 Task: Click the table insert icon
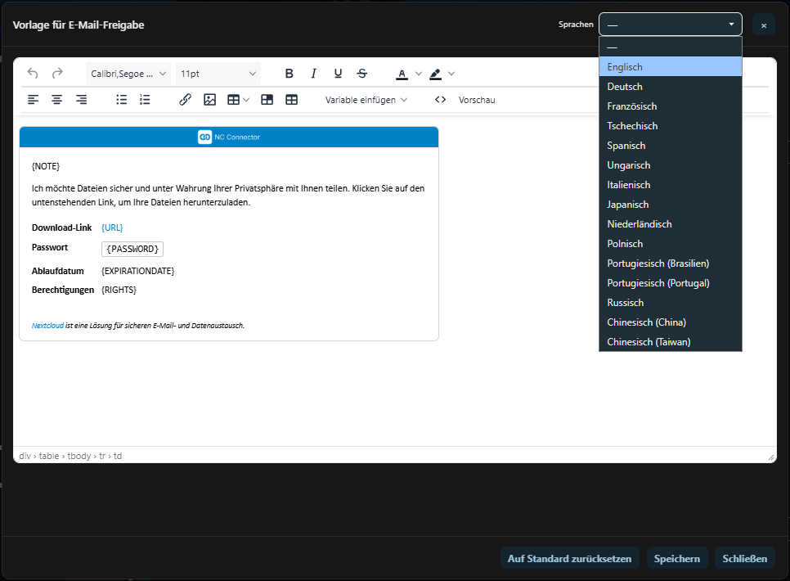point(233,100)
